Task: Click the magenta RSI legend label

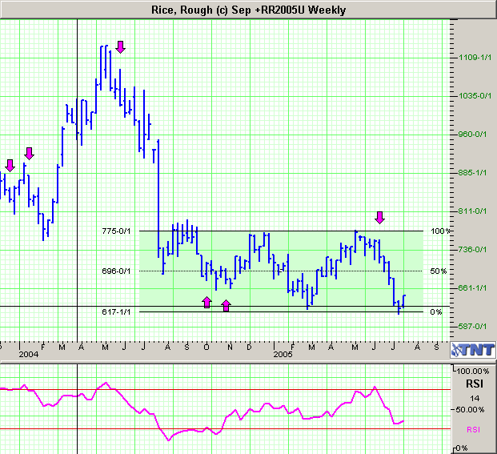Action: [x=471, y=429]
